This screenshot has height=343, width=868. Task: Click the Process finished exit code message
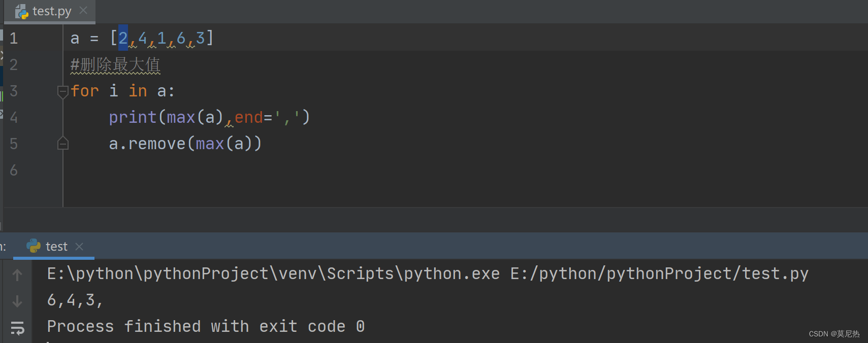[206, 326]
